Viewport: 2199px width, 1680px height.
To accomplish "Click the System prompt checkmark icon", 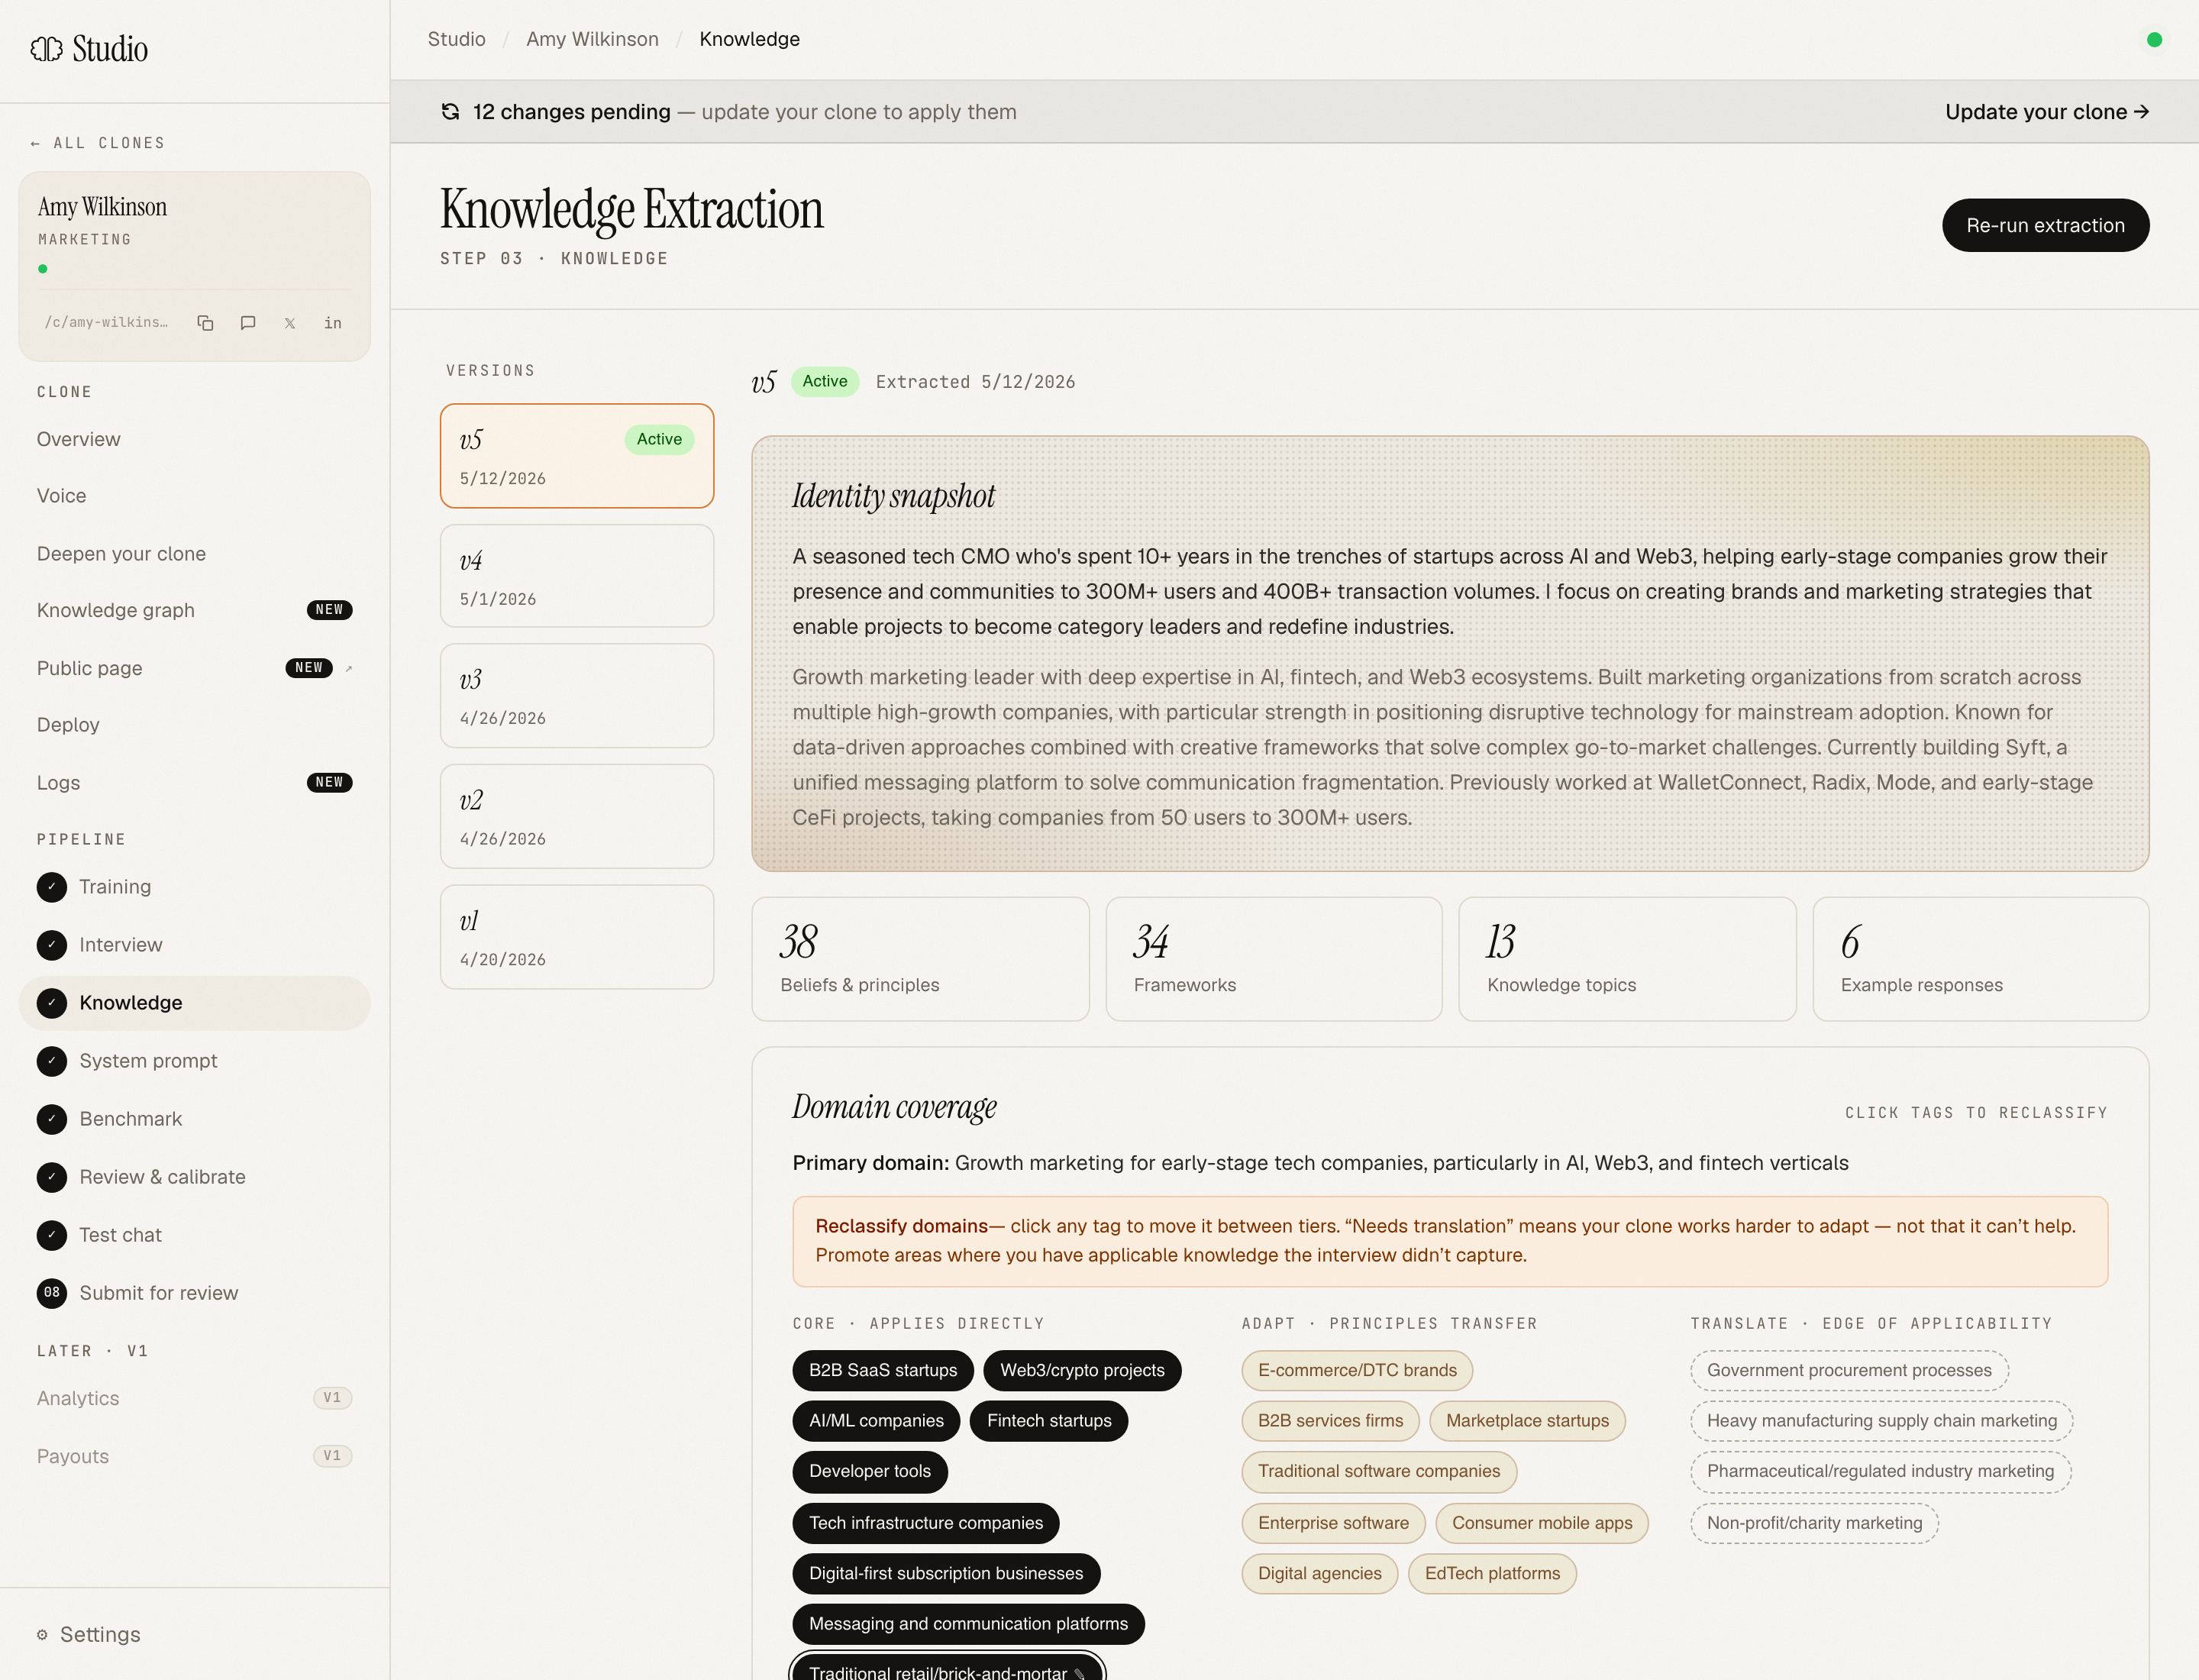I will coord(52,1061).
